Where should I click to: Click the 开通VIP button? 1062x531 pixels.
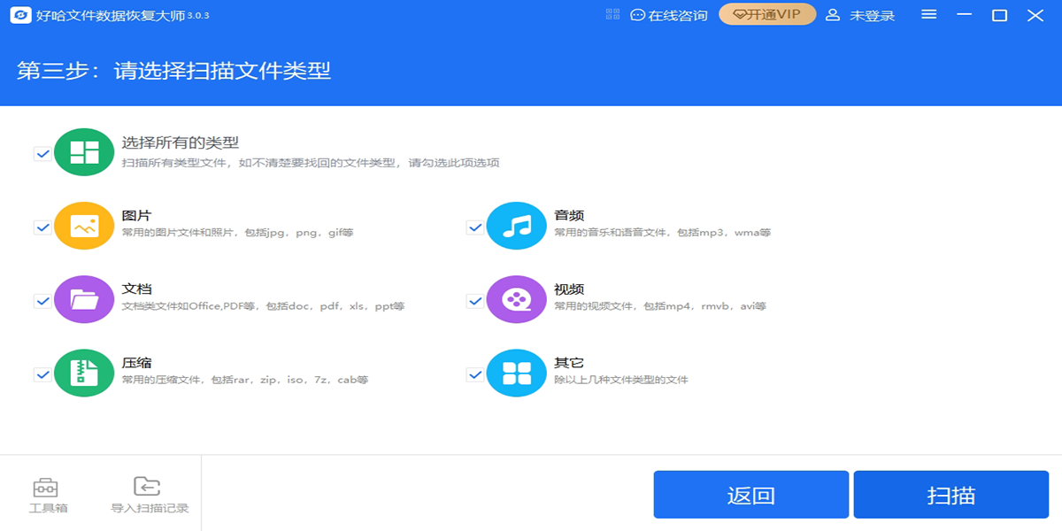pyautogui.click(x=767, y=14)
